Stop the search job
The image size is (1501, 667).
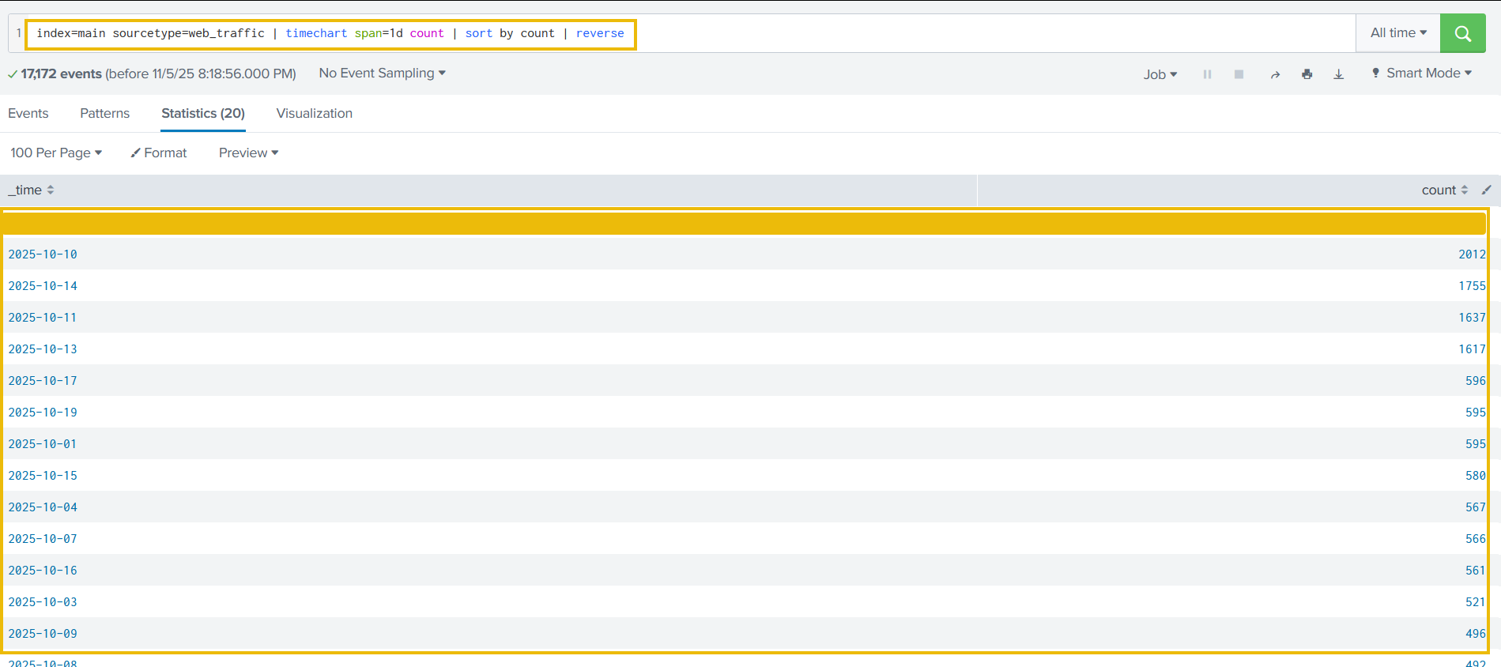tap(1239, 74)
